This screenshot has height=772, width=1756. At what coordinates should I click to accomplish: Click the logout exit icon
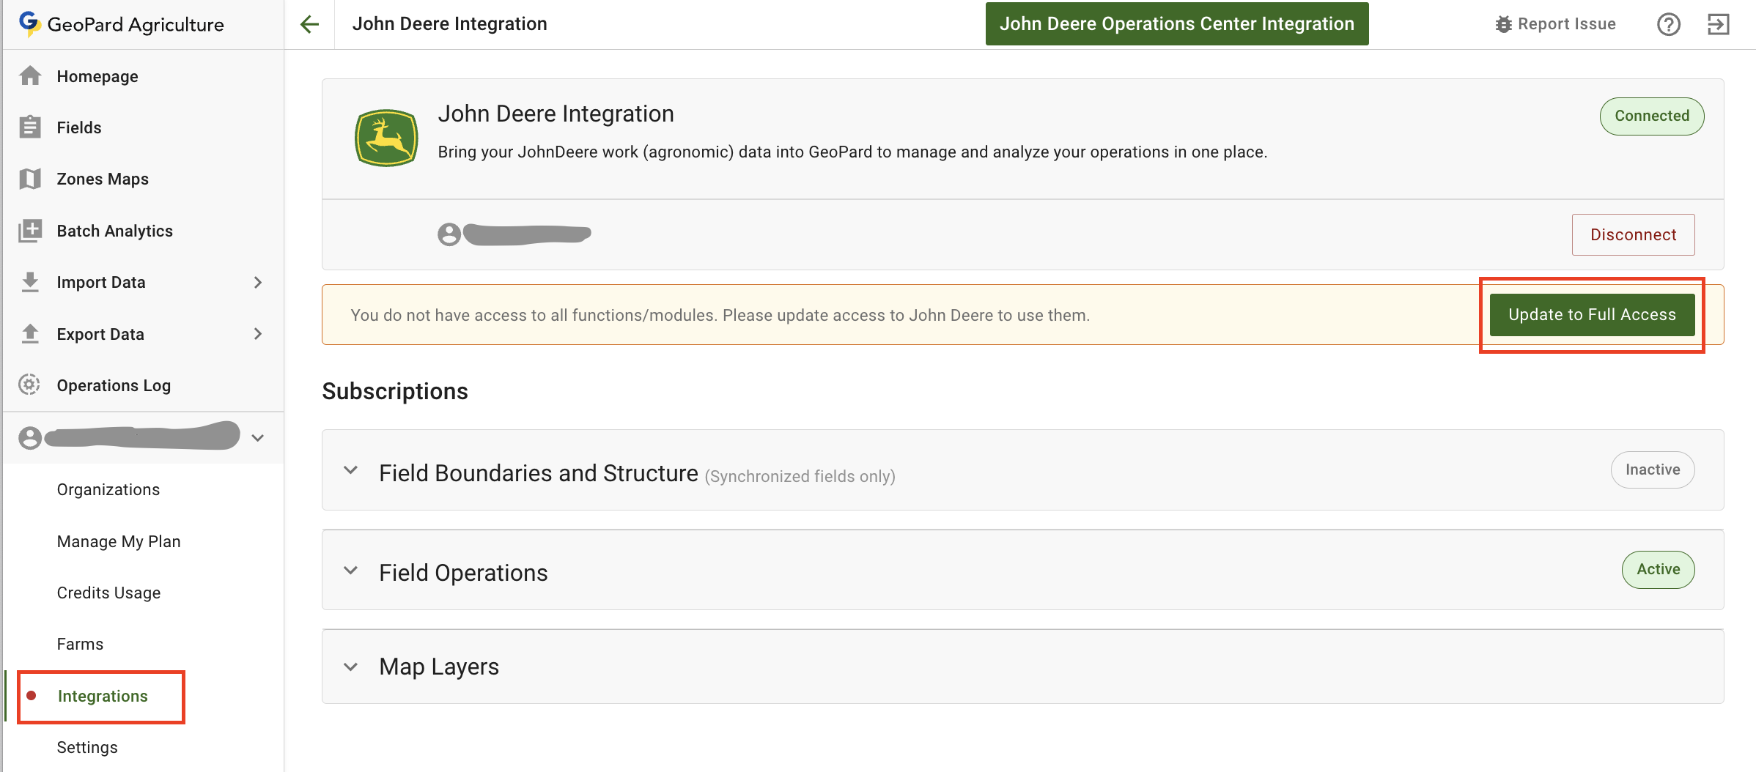1718,24
